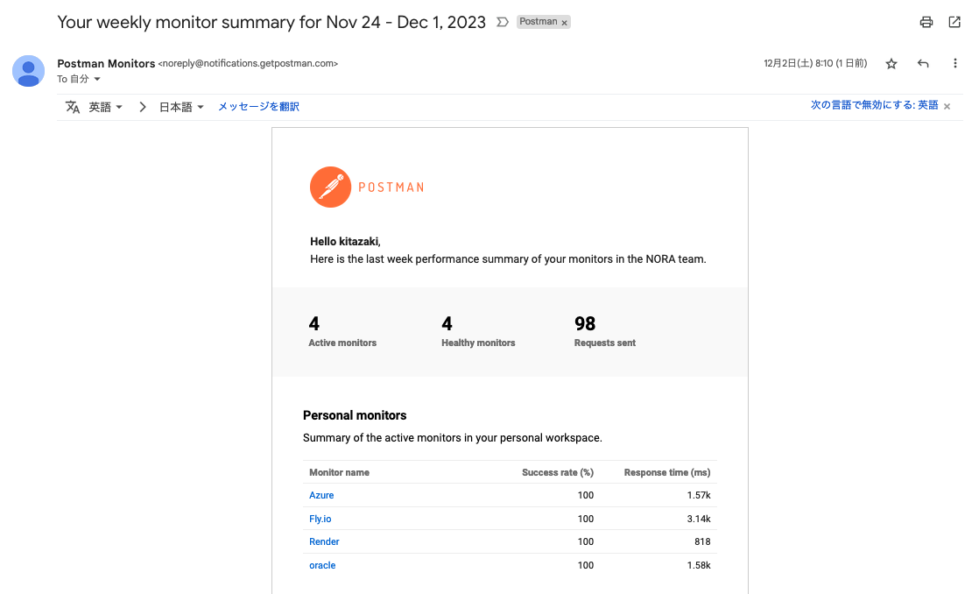
Task: Print this email
Action: pos(926,23)
